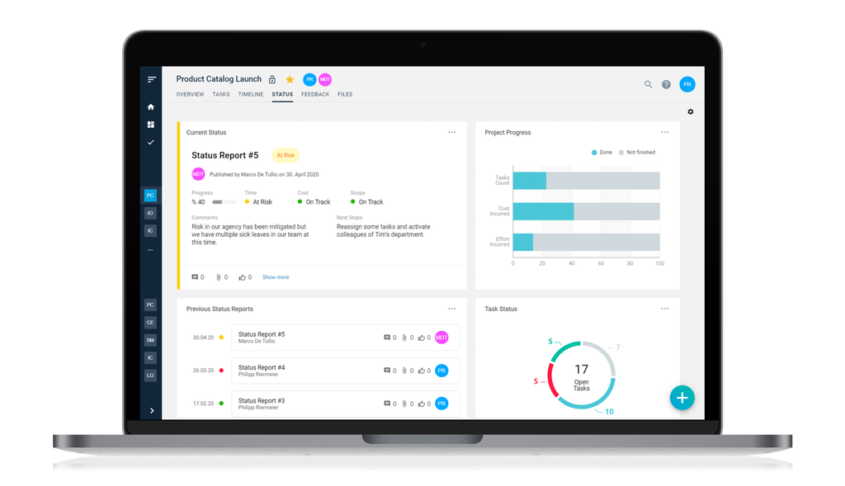This screenshot has height=486, width=845.
Task: Open the PR user profile avatar top right
Action: tap(687, 84)
